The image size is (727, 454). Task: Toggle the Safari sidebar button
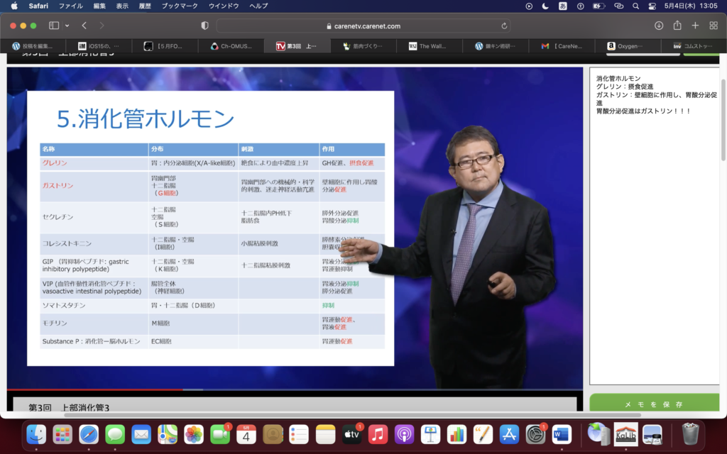[54, 26]
